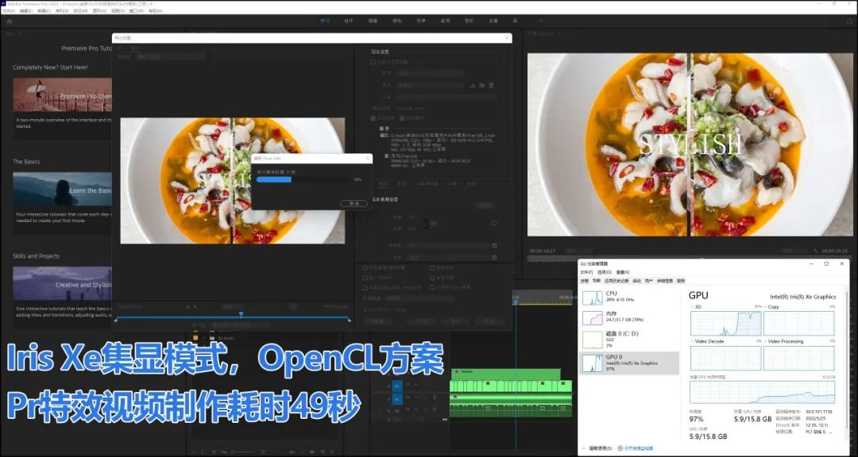Open the 选项(O) menu in Task Manager

(605, 272)
